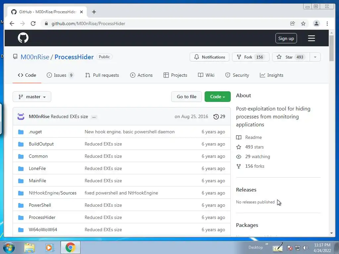Click the page vertical scrollbar thumb
This screenshot has width=339, height=254.
point(331,48)
